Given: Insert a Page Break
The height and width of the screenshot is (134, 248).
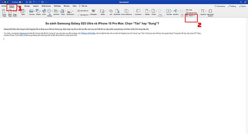Looking at the screenshot, I should coord(15,13).
